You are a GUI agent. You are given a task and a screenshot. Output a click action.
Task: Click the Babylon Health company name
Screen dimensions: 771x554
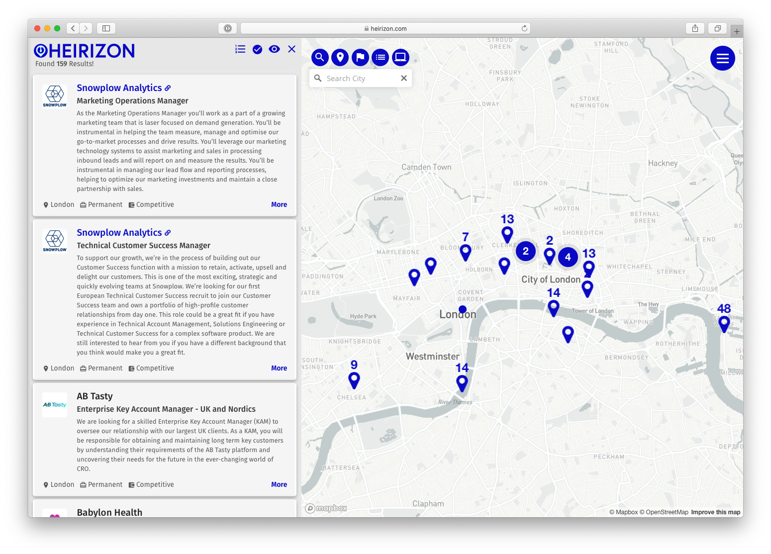tap(109, 512)
